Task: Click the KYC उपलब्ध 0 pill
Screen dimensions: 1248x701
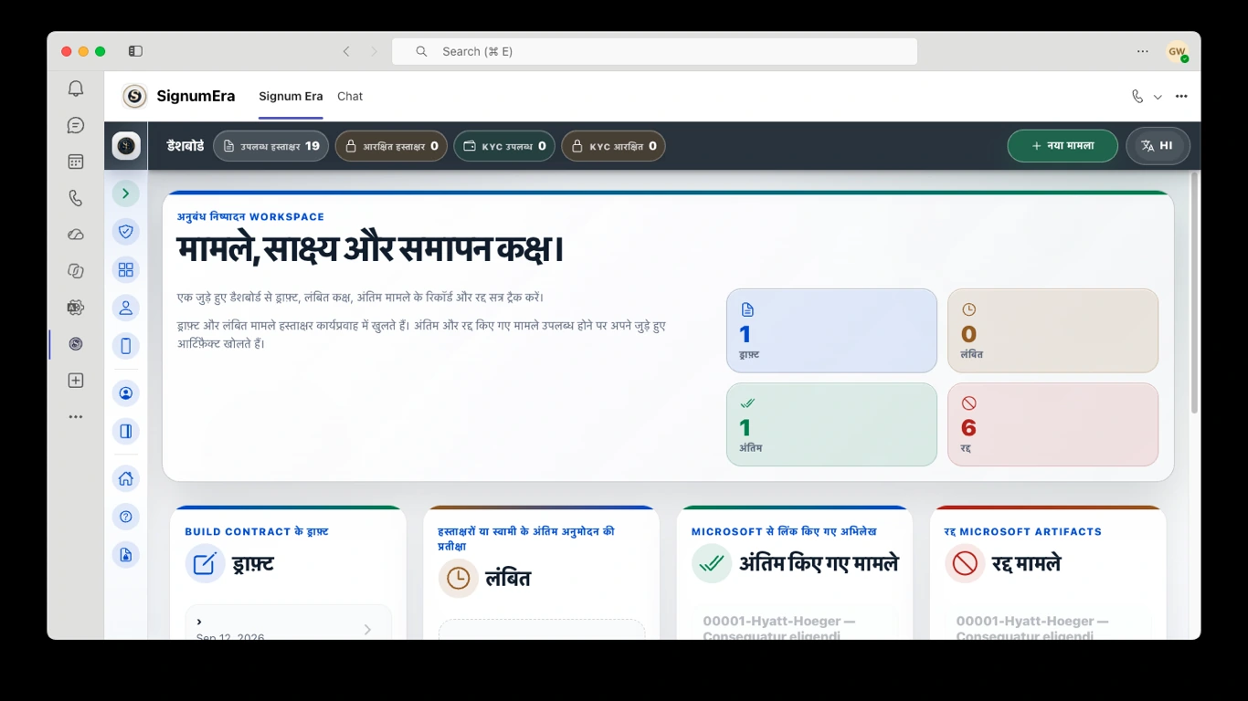Action: 504,146
